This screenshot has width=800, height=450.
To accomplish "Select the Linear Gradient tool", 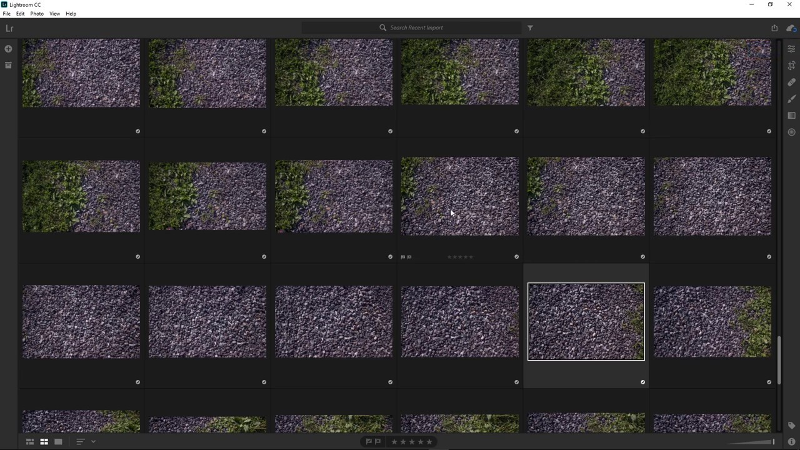I will pos(791,116).
